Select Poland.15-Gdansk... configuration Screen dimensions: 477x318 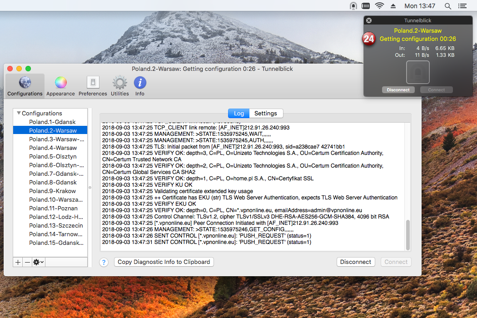50,243
